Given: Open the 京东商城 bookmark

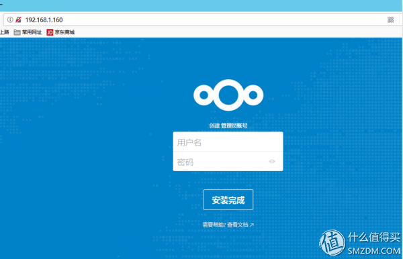Looking at the screenshot, I should pos(60,32).
